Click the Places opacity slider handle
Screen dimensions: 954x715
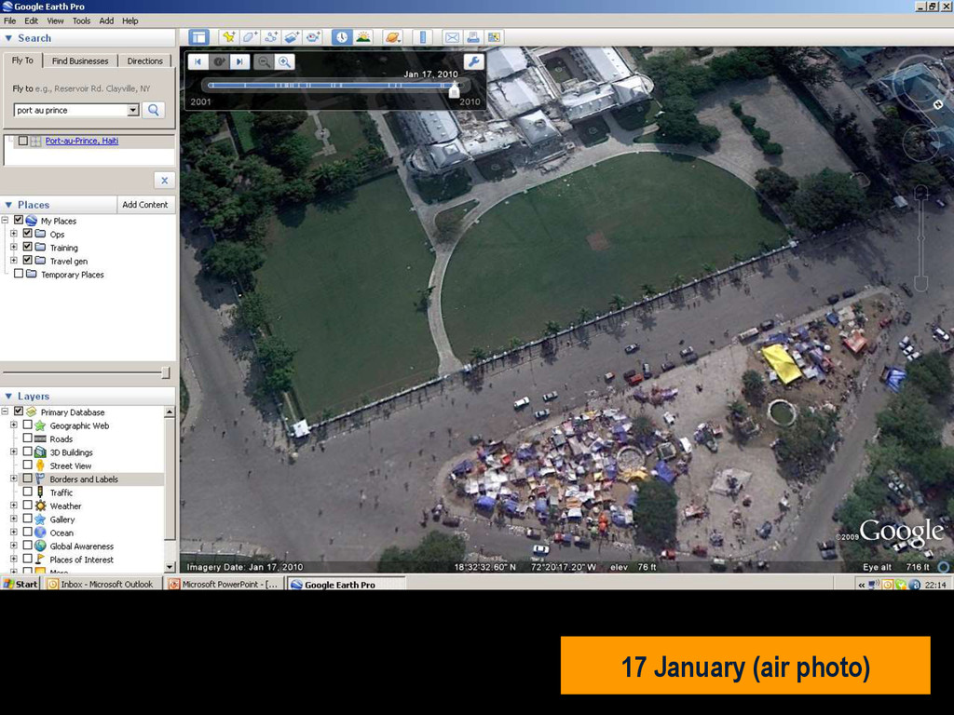166,372
